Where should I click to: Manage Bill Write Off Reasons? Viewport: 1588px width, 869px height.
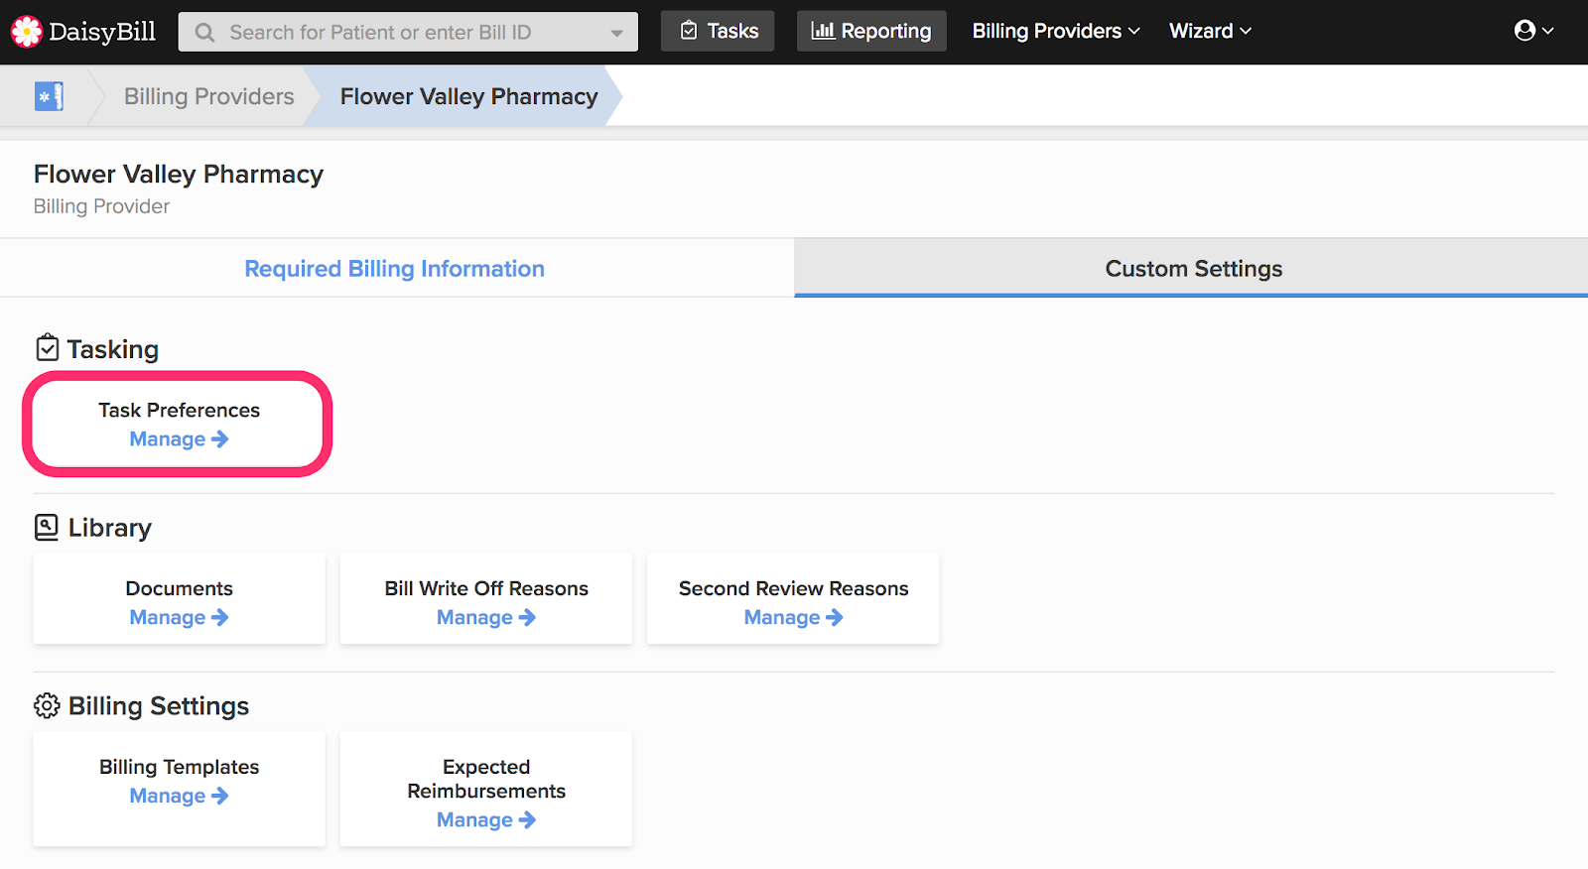click(x=486, y=618)
